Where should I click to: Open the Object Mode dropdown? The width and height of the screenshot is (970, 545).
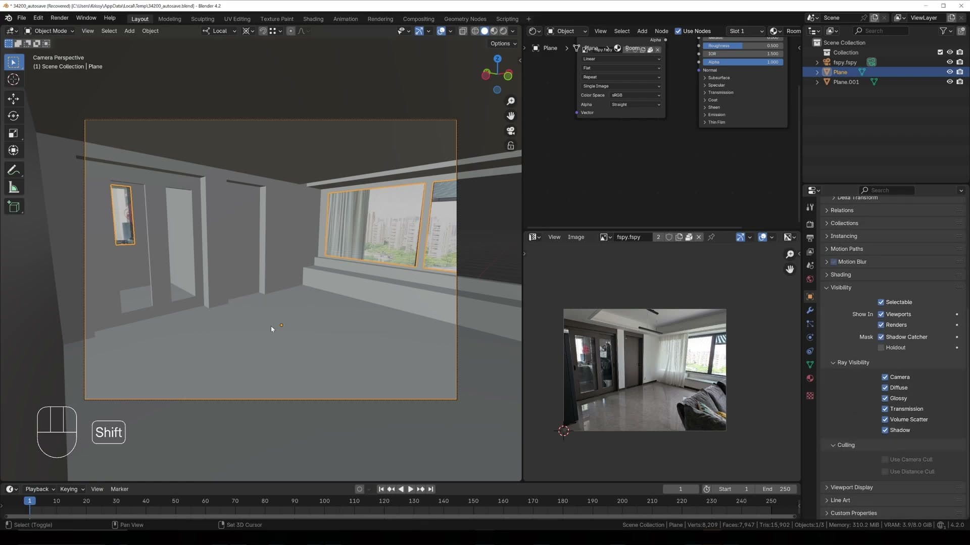tap(49, 31)
